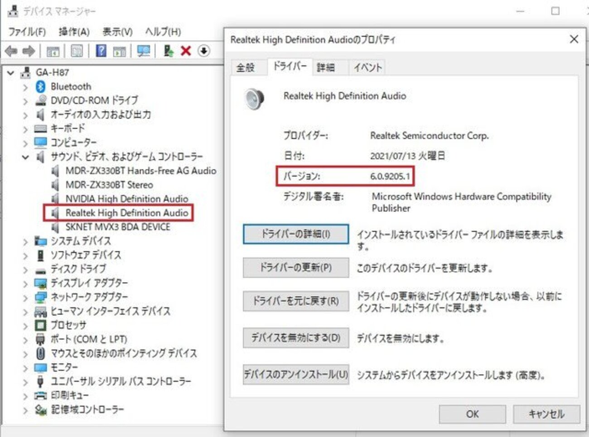589x437 pixels.
Task: Click the システム デバイス folder icon
Action: [x=41, y=241]
